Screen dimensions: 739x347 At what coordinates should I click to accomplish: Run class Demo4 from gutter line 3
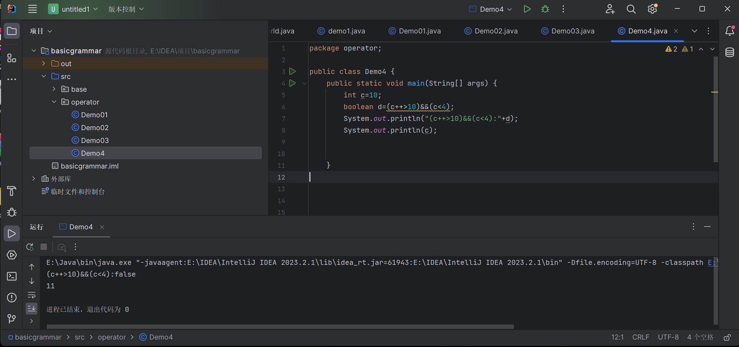292,71
